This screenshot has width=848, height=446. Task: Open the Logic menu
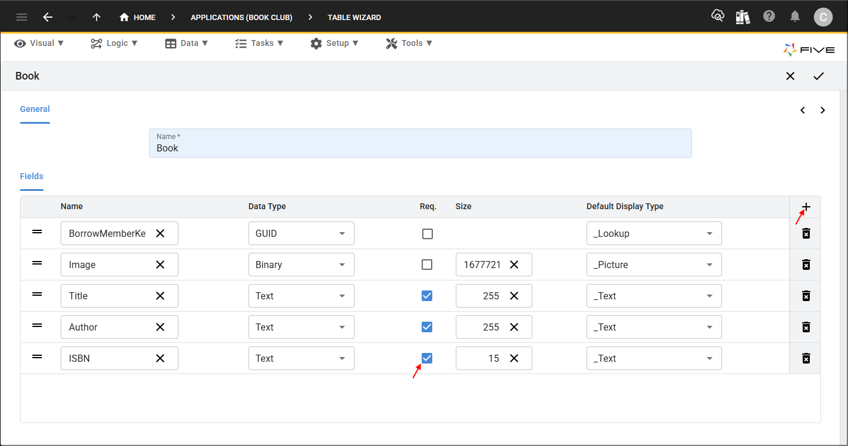(114, 43)
